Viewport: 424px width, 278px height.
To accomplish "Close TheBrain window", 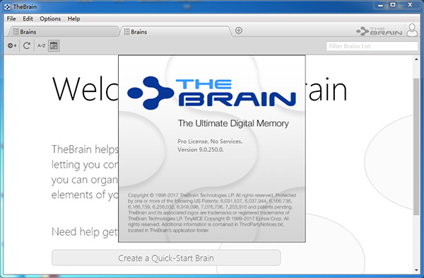I will pyautogui.click(x=410, y=5).
